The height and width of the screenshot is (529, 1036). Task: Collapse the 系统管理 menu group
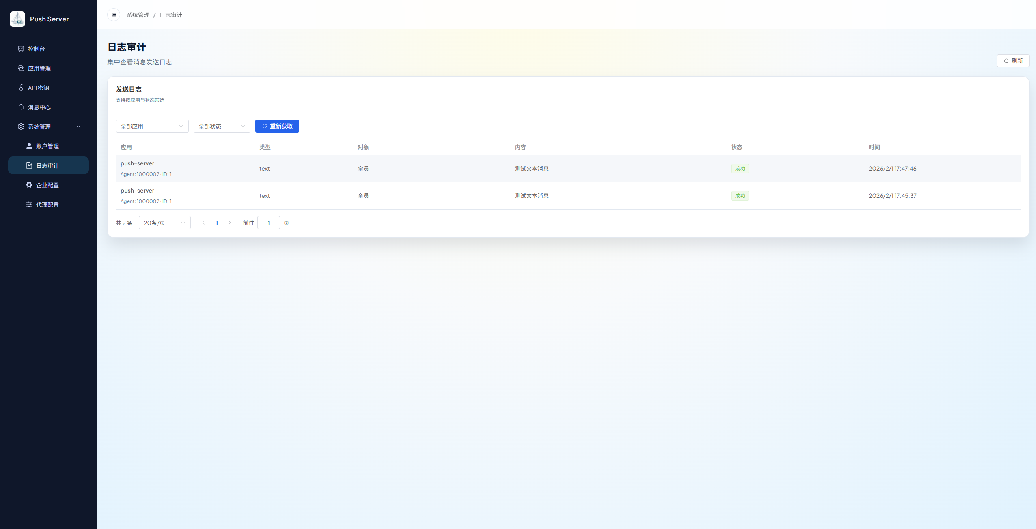point(78,126)
